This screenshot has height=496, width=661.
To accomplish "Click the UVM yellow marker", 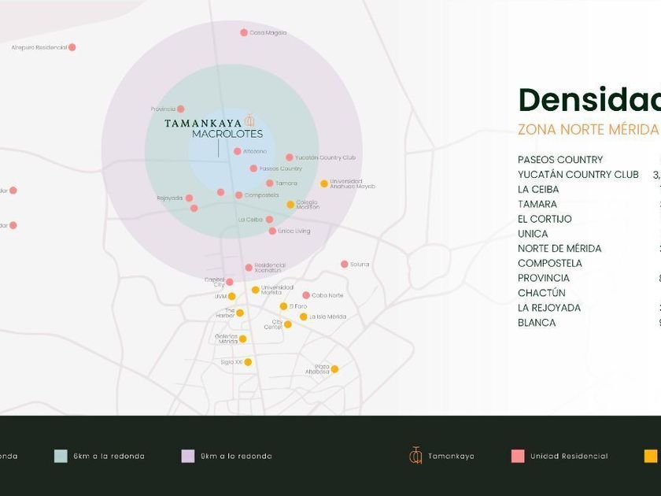I will [232, 297].
